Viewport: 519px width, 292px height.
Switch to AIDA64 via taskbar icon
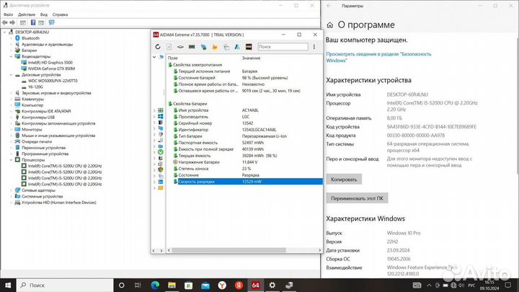[255, 285]
